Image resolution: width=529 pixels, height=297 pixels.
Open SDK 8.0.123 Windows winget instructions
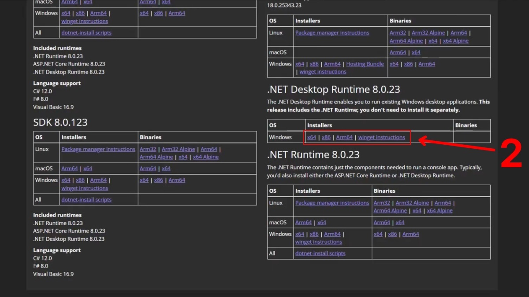[85, 188]
